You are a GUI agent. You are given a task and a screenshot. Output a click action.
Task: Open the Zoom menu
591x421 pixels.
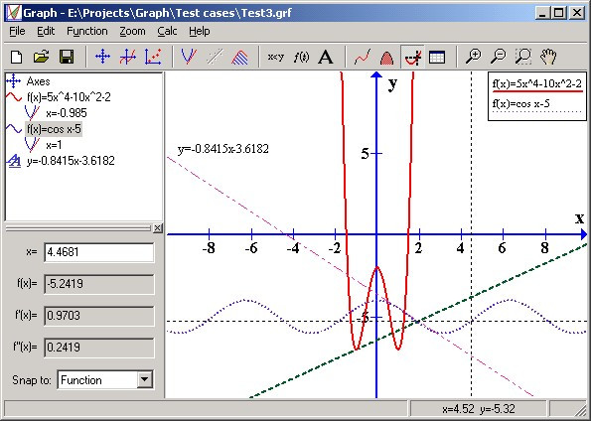132,31
